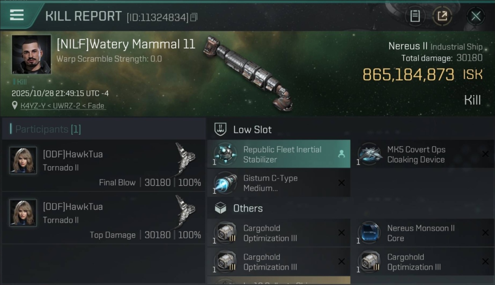
Task: Toggle X mark on Nereus Monsoon II Core
Action: pyautogui.click(x=485, y=233)
